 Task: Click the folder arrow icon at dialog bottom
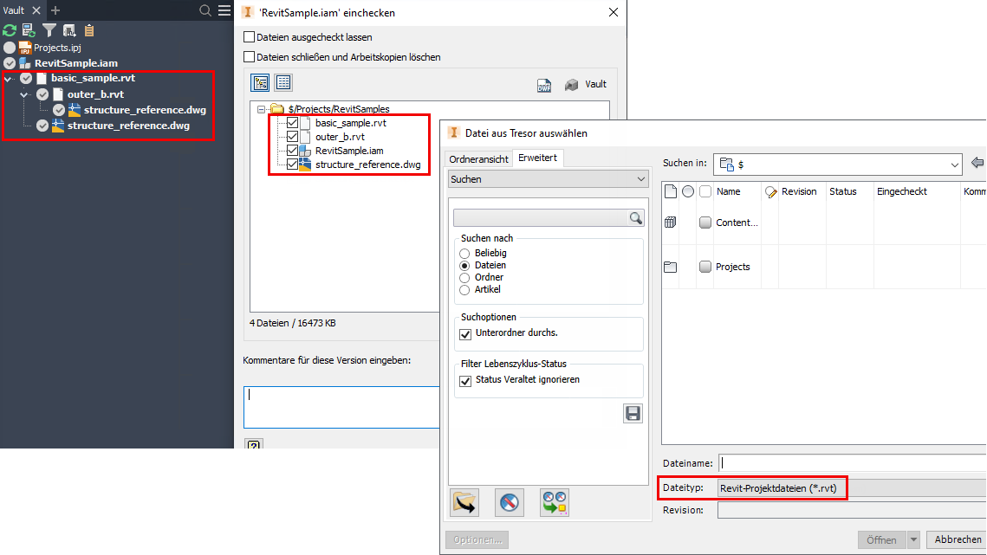coord(464,503)
